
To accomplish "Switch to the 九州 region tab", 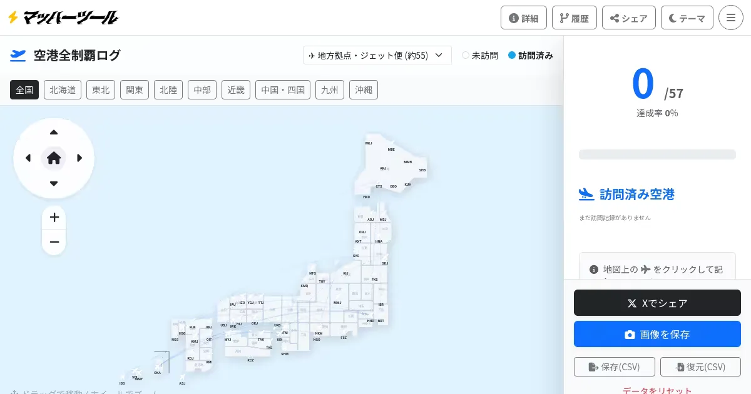I will click(x=330, y=90).
